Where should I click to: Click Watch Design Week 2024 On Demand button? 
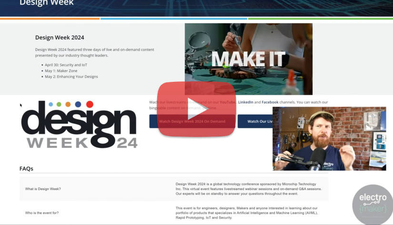pyautogui.click(x=192, y=121)
